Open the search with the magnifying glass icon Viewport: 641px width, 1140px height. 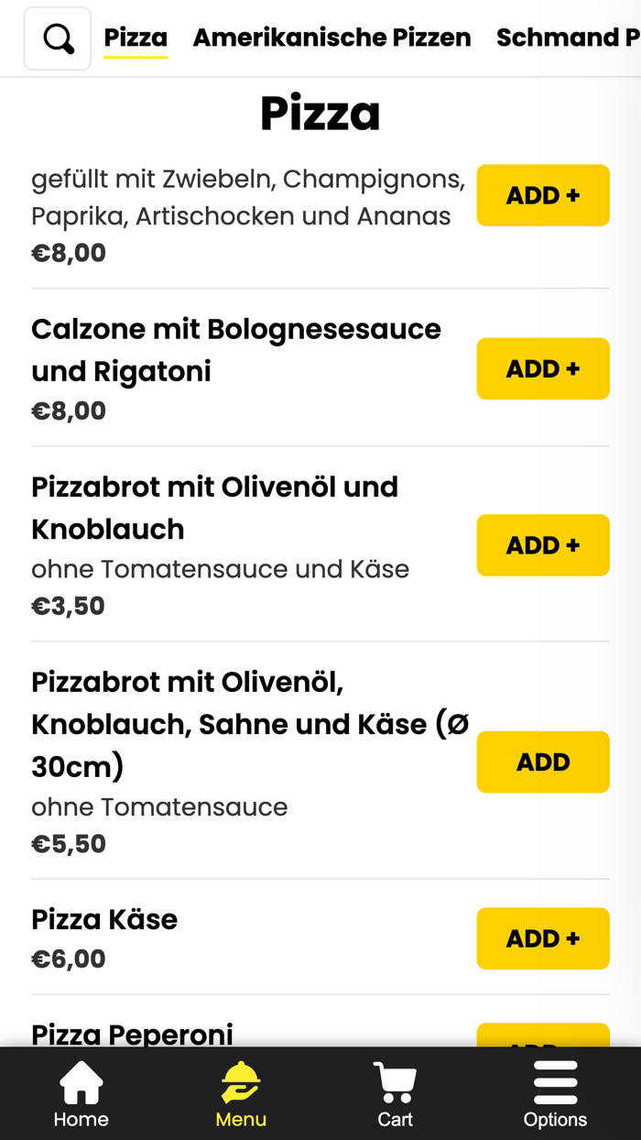[x=57, y=38]
